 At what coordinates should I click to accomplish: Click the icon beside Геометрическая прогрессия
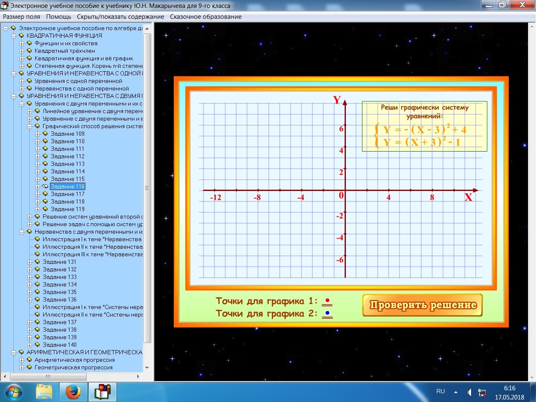coord(29,368)
